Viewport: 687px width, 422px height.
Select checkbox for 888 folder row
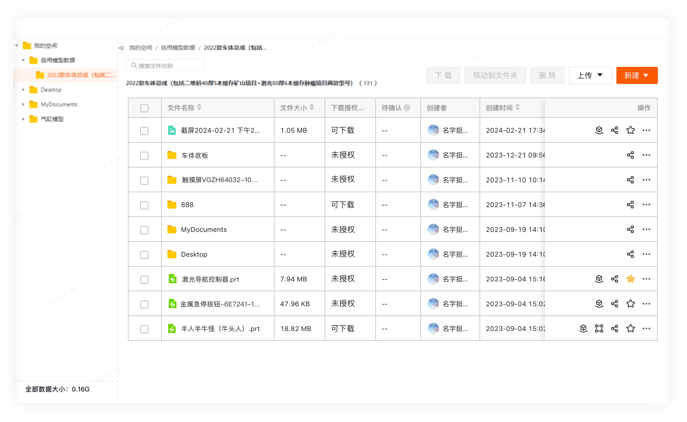[144, 206]
